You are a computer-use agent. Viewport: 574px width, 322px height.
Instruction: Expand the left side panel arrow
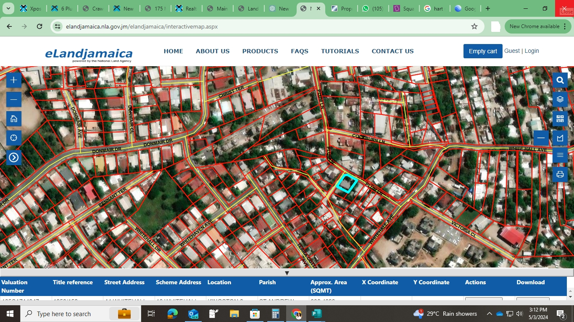point(13,158)
